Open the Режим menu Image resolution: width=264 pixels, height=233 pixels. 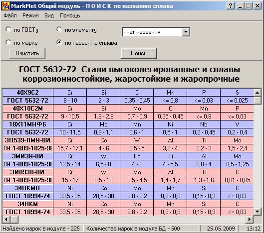click(30, 15)
